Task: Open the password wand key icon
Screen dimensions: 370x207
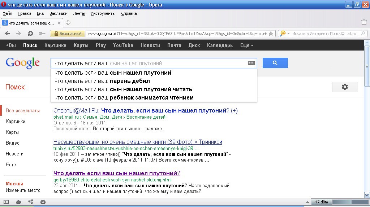Action: pyautogui.click(x=42, y=34)
